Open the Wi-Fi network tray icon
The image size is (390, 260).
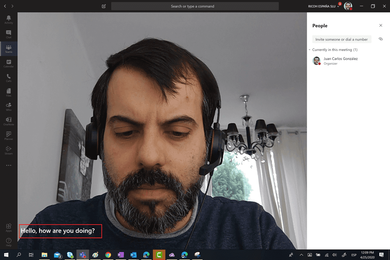(326, 255)
